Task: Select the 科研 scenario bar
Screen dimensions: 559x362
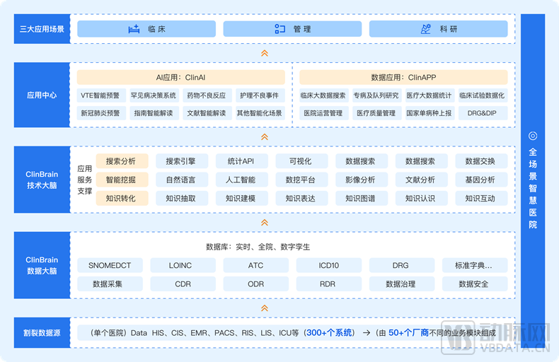Action: pyautogui.click(x=439, y=29)
